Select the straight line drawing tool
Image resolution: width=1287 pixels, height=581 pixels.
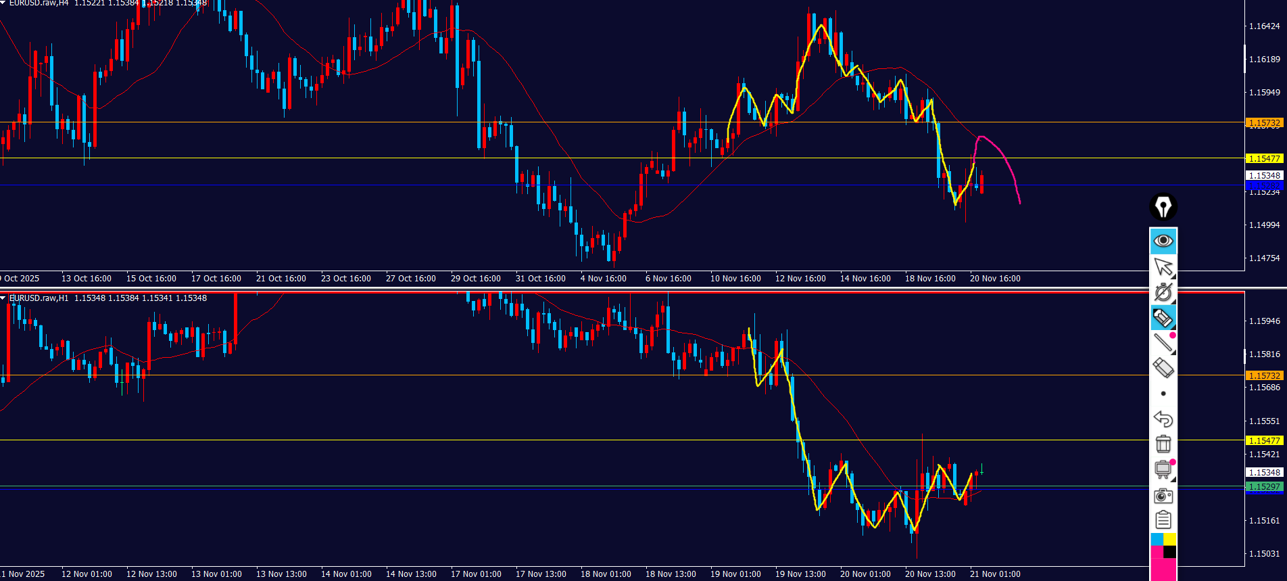click(1163, 344)
